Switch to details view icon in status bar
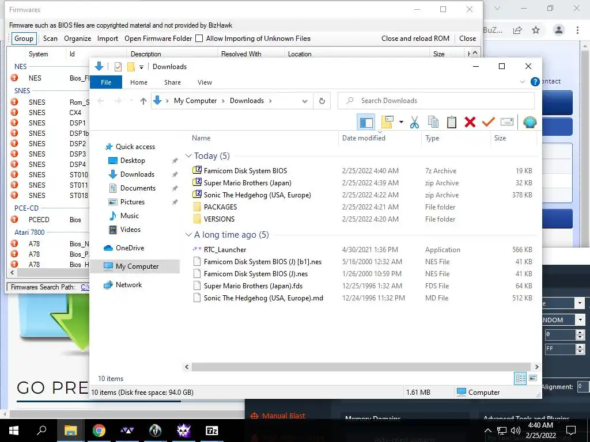The width and height of the screenshot is (590, 442). pos(520,379)
